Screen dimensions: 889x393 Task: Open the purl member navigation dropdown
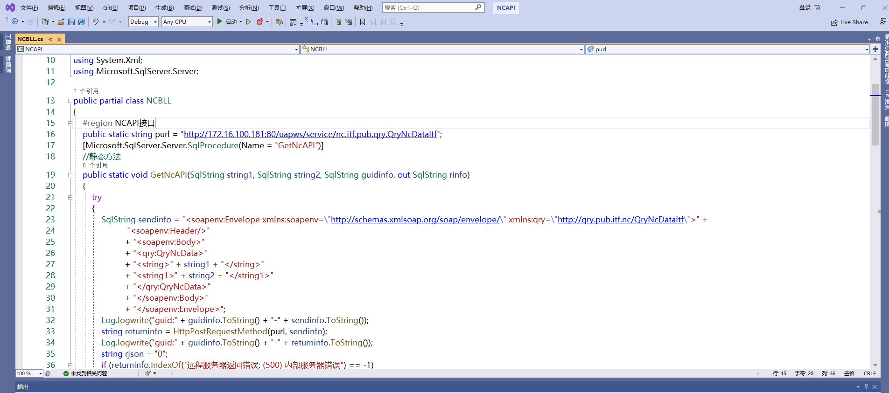click(728, 49)
